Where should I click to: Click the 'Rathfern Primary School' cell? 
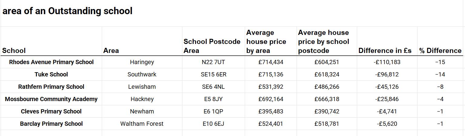coord(51,87)
